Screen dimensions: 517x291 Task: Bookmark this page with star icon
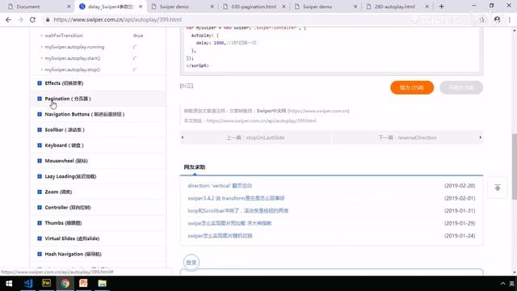pyautogui.click(x=481, y=19)
